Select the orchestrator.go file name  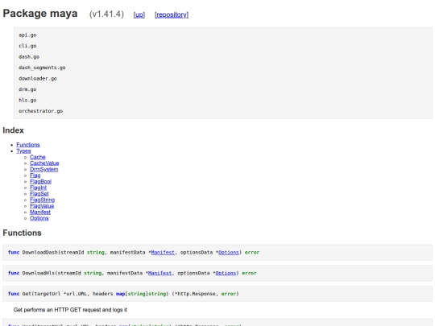pyautogui.click(x=41, y=111)
